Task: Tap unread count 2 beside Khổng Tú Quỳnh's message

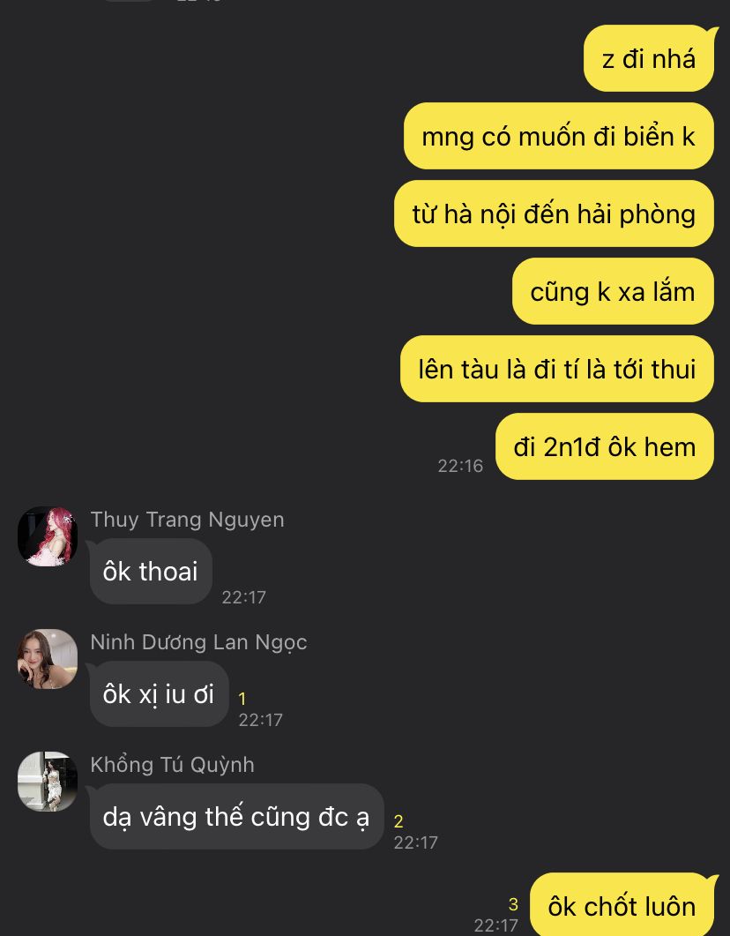Action: click(x=399, y=821)
